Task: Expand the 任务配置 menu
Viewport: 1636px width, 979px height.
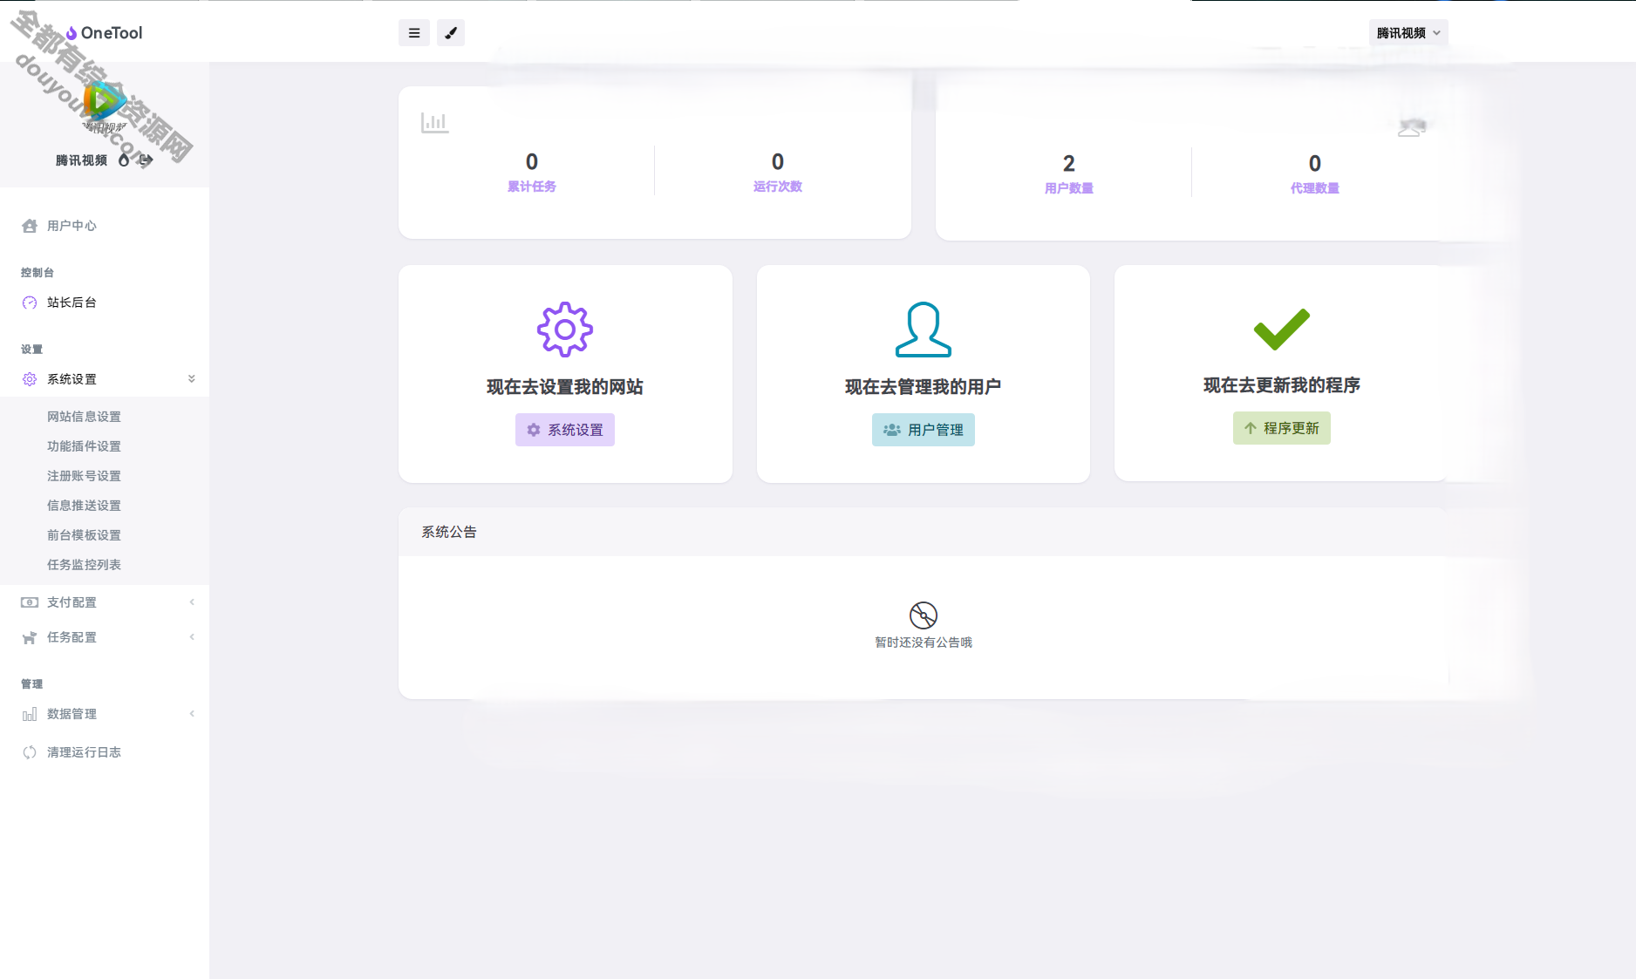Action: pos(105,637)
